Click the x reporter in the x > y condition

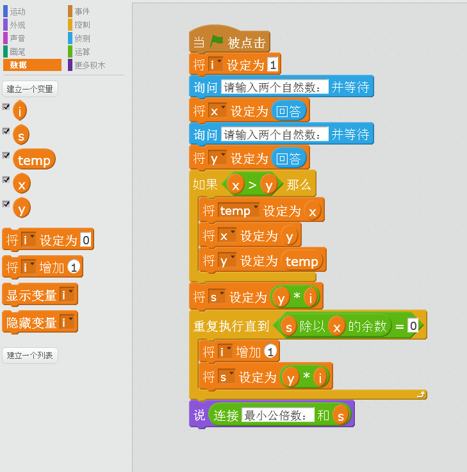pos(236,185)
